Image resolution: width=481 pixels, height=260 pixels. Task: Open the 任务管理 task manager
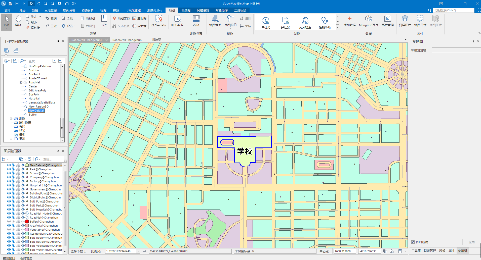26,258
